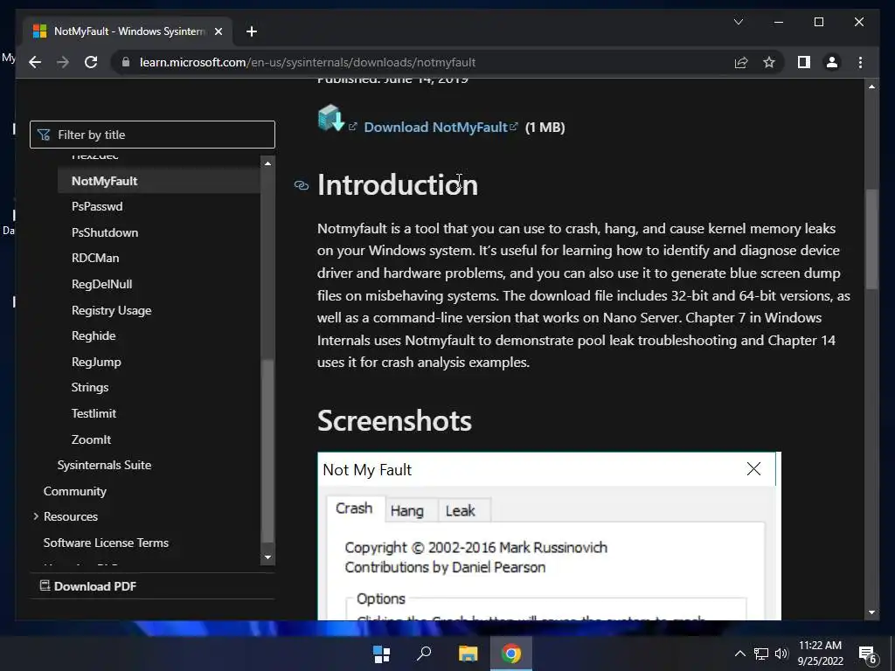This screenshot has width=895, height=671.
Task: Click Download PDF button
Action: pos(88,586)
